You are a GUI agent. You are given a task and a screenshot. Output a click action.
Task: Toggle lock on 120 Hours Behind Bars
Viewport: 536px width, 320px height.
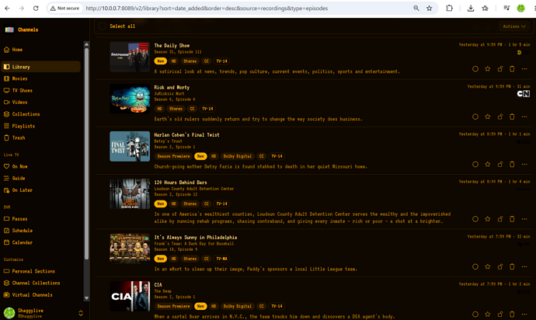point(499,219)
